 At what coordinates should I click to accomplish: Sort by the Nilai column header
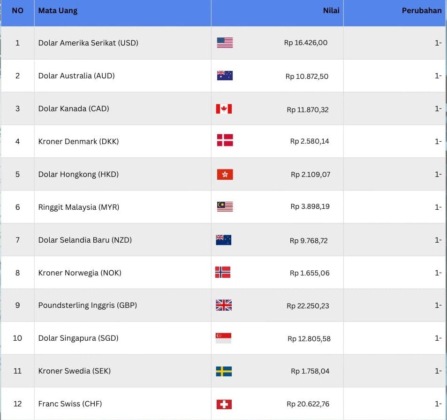[x=331, y=11]
